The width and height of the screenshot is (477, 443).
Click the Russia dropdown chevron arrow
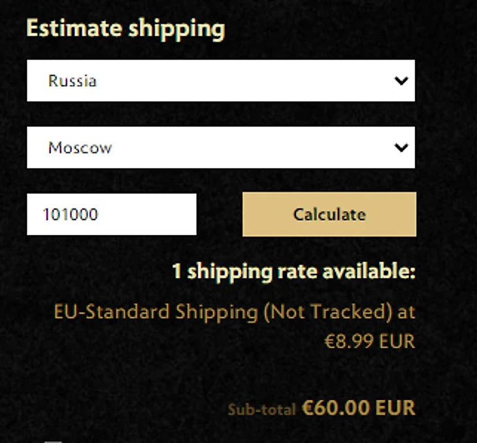[x=401, y=81]
